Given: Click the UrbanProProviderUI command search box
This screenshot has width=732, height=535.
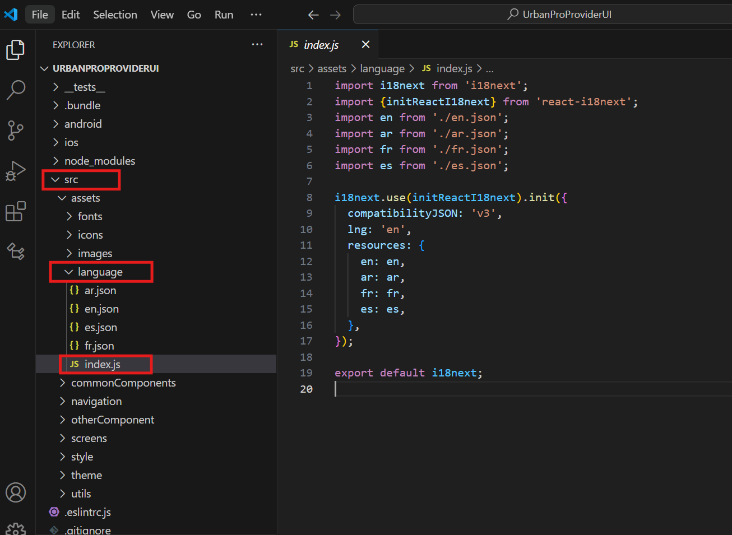Looking at the screenshot, I should 542,15.
